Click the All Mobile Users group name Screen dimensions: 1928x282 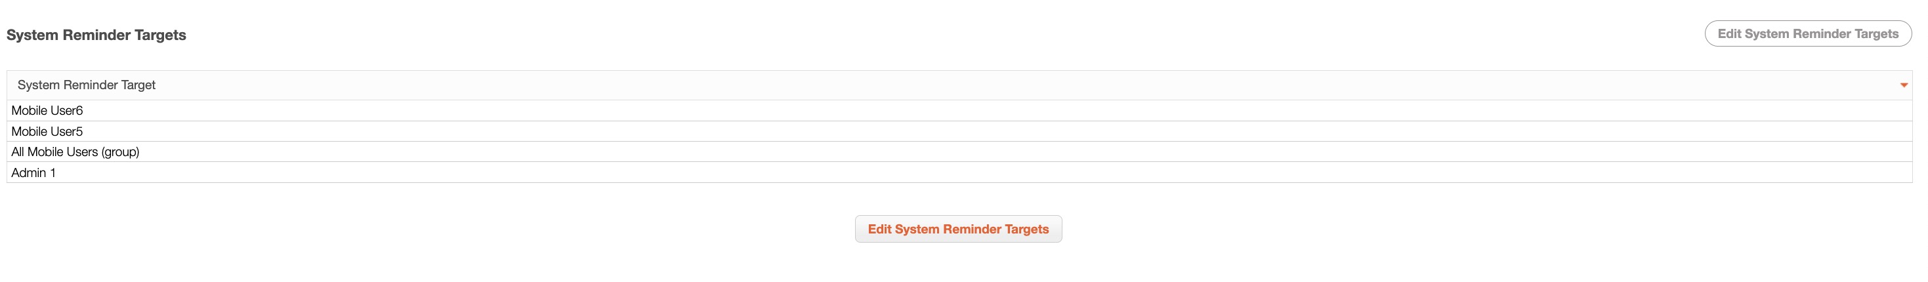(x=75, y=152)
